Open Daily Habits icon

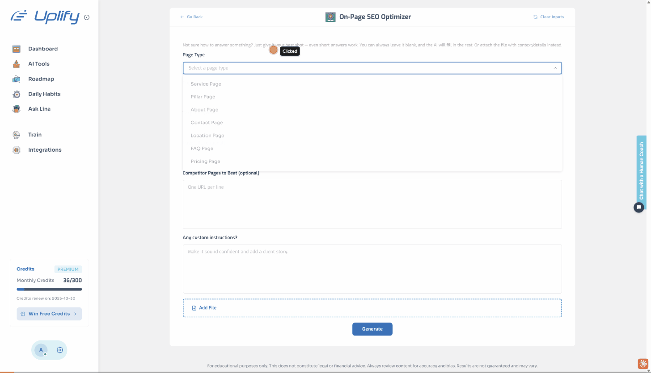coord(17,94)
